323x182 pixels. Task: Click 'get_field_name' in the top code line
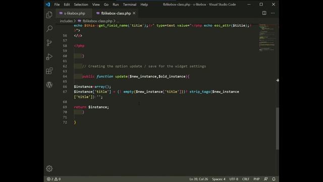(x=113, y=25)
